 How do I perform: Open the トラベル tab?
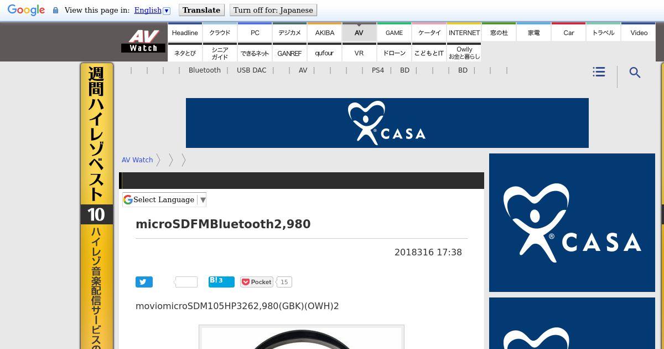tap(603, 32)
